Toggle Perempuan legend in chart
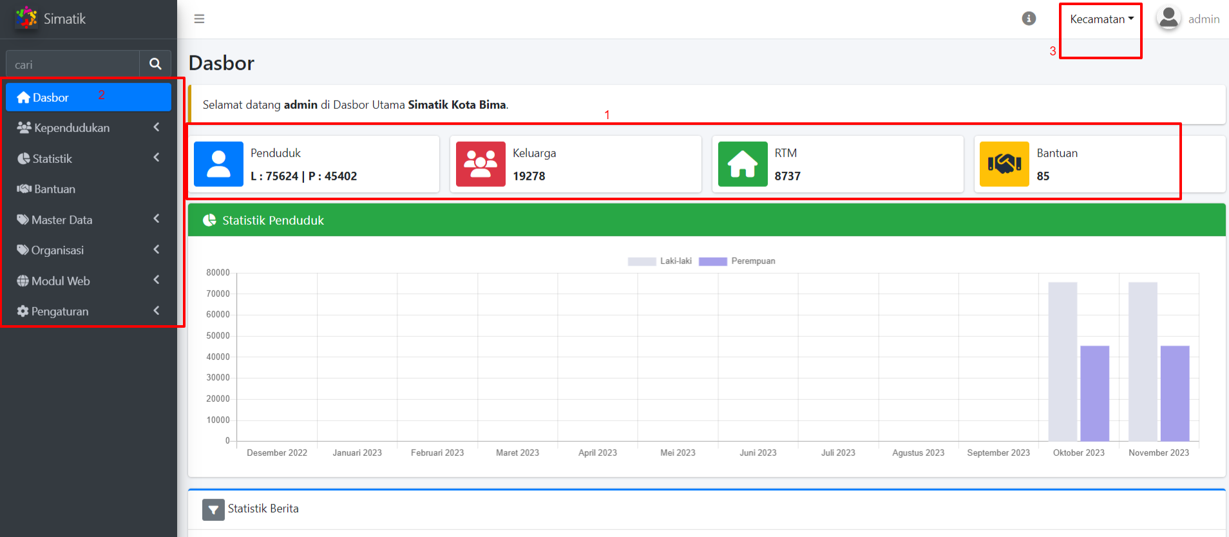Viewport: 1229px width, 537px height. [x=737, y=261]
